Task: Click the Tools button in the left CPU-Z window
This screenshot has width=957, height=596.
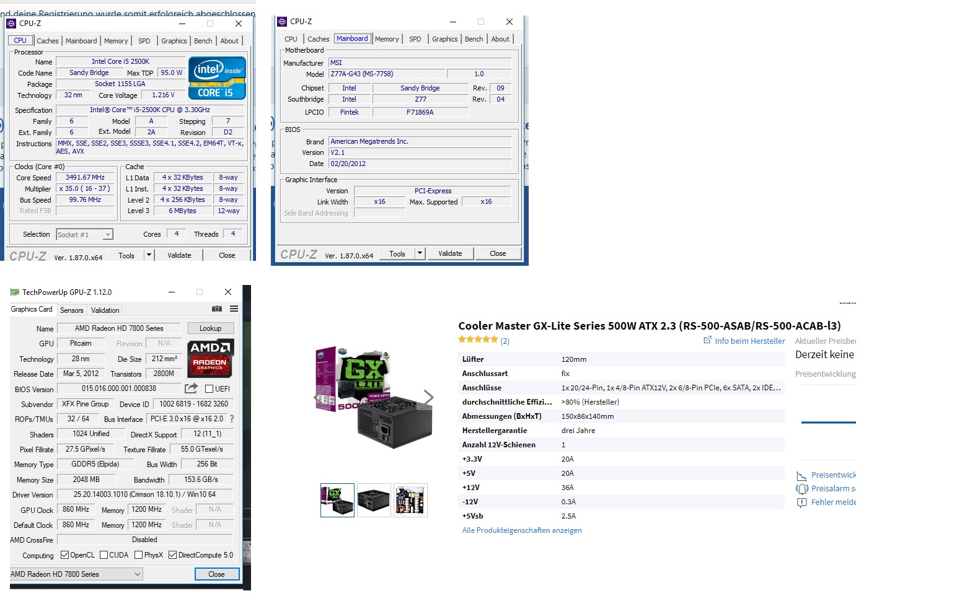Action: [126, 255]
